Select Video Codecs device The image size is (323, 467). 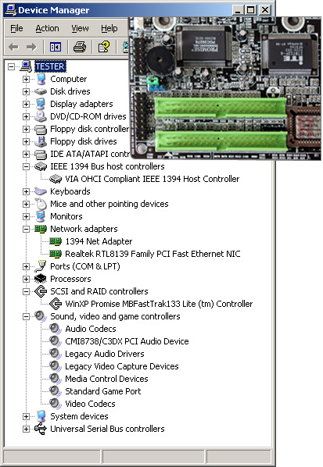pos(90,405)
